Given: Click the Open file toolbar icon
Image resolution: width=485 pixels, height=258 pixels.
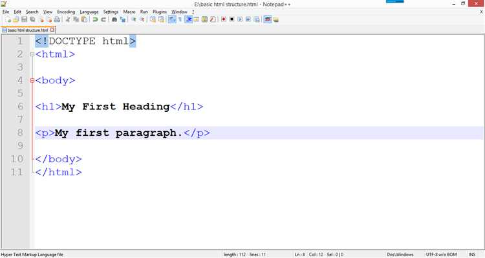Looking at the screenshot, I should (x=16, y=19).
